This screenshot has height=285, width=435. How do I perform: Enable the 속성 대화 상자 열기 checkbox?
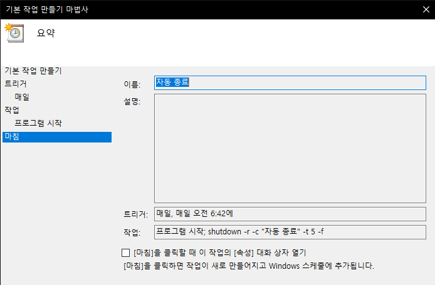click(125, 252)
